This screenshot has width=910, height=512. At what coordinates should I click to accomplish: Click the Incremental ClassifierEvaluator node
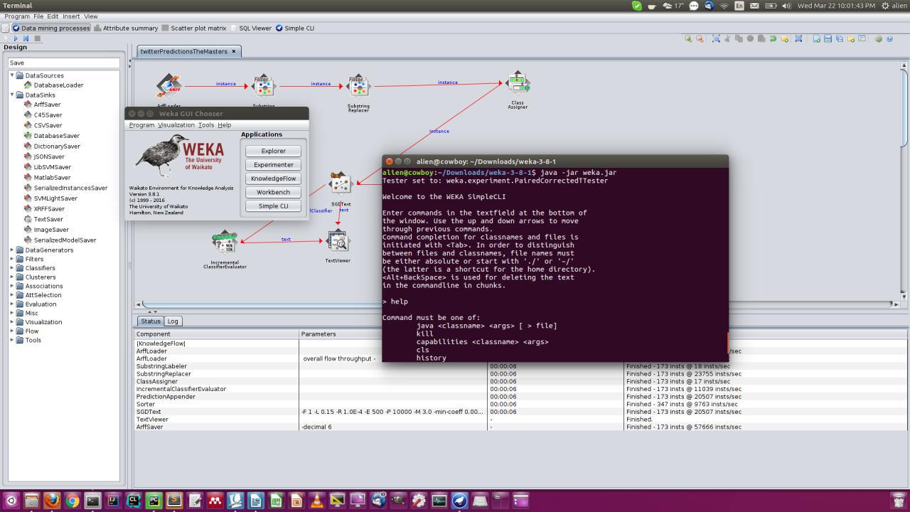click(225, 242)
